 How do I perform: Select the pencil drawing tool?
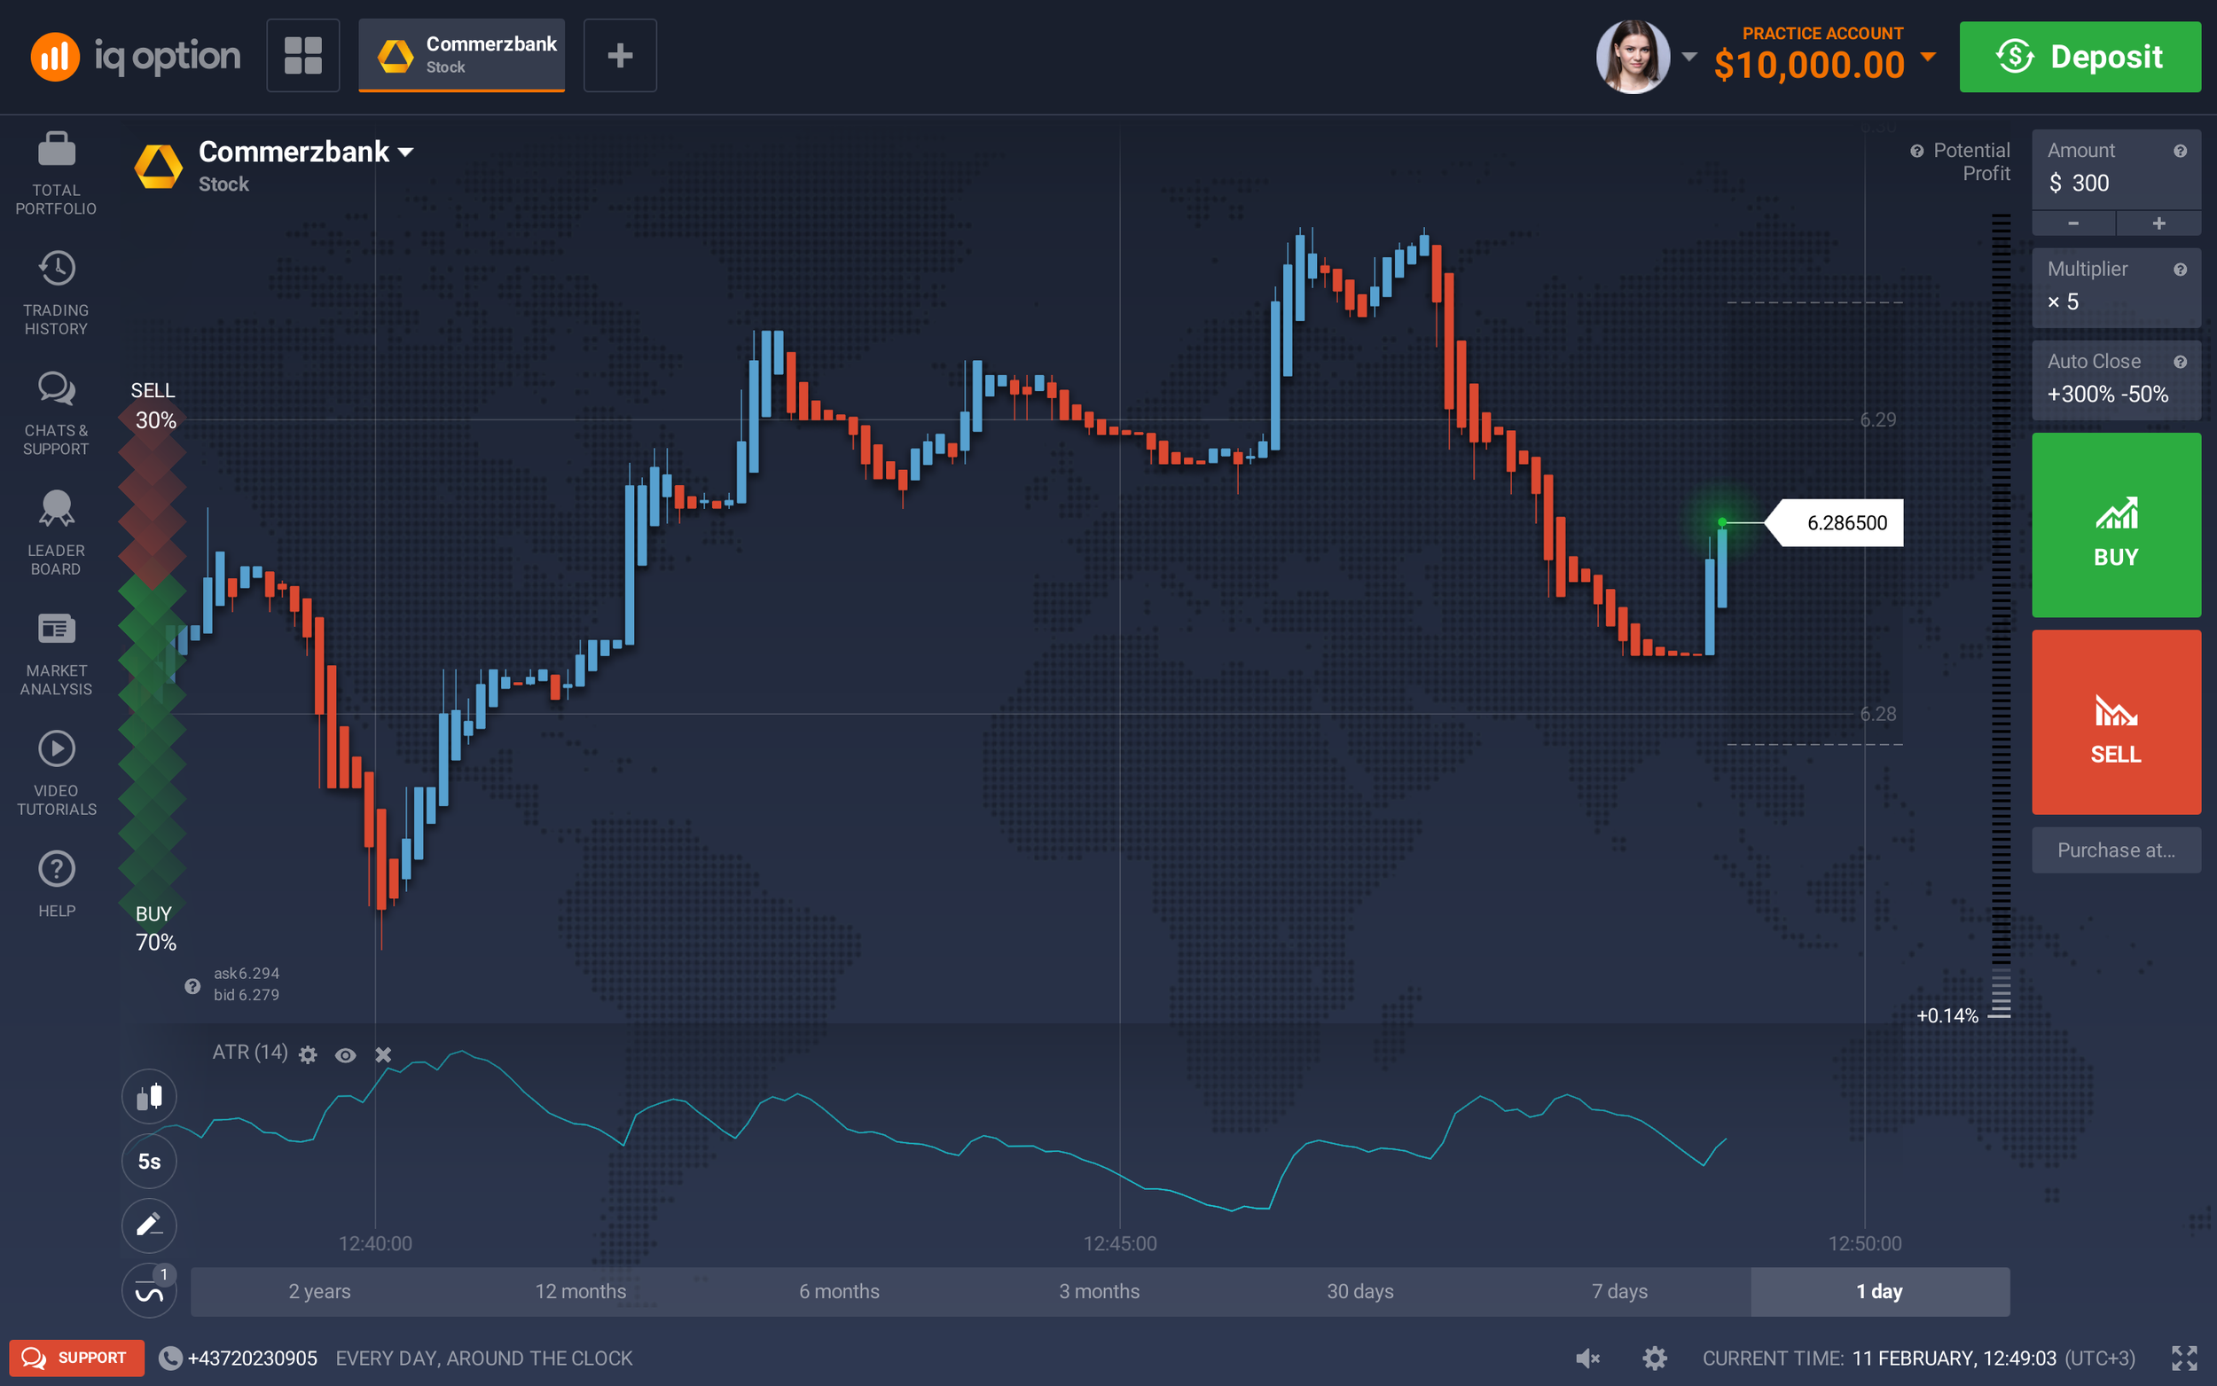pyautogui.click(x=149, y=1225)
